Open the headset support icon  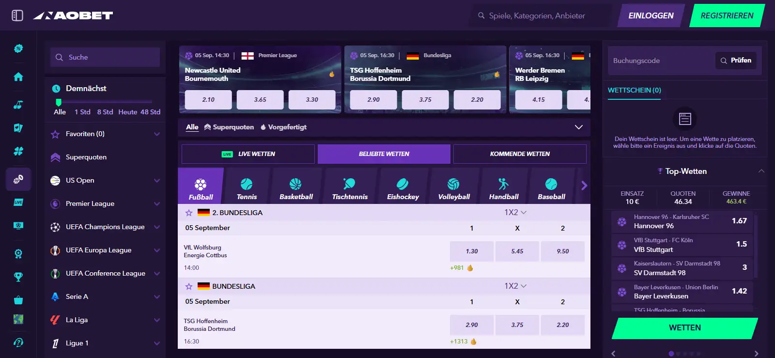[x=18, y=342]
